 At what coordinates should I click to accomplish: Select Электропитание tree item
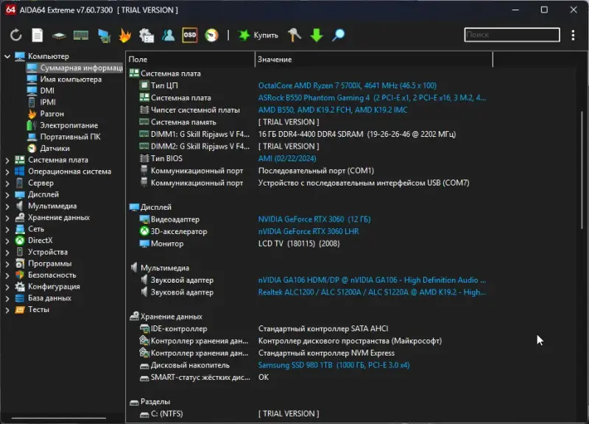click(68, 125)
